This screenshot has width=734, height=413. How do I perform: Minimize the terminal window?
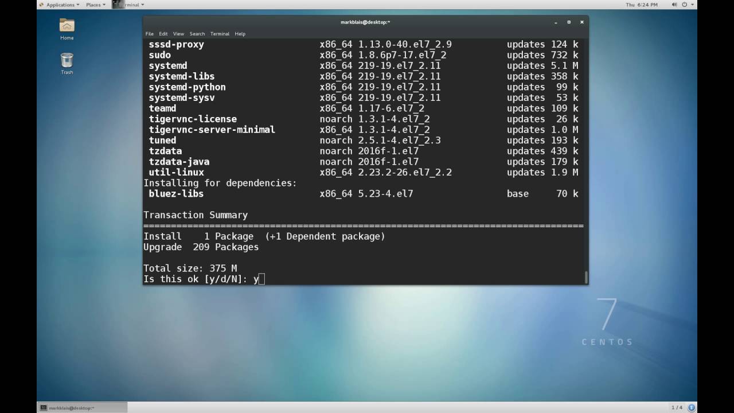tap(556, 22)
